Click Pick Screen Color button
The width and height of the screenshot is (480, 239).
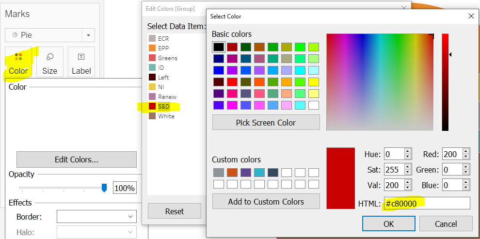pyautogui.click(x=266, y=122)
